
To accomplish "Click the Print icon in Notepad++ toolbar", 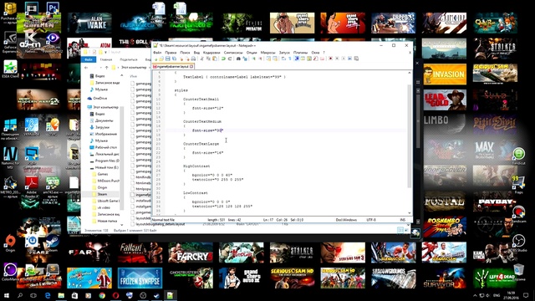I will pos(193,59).
